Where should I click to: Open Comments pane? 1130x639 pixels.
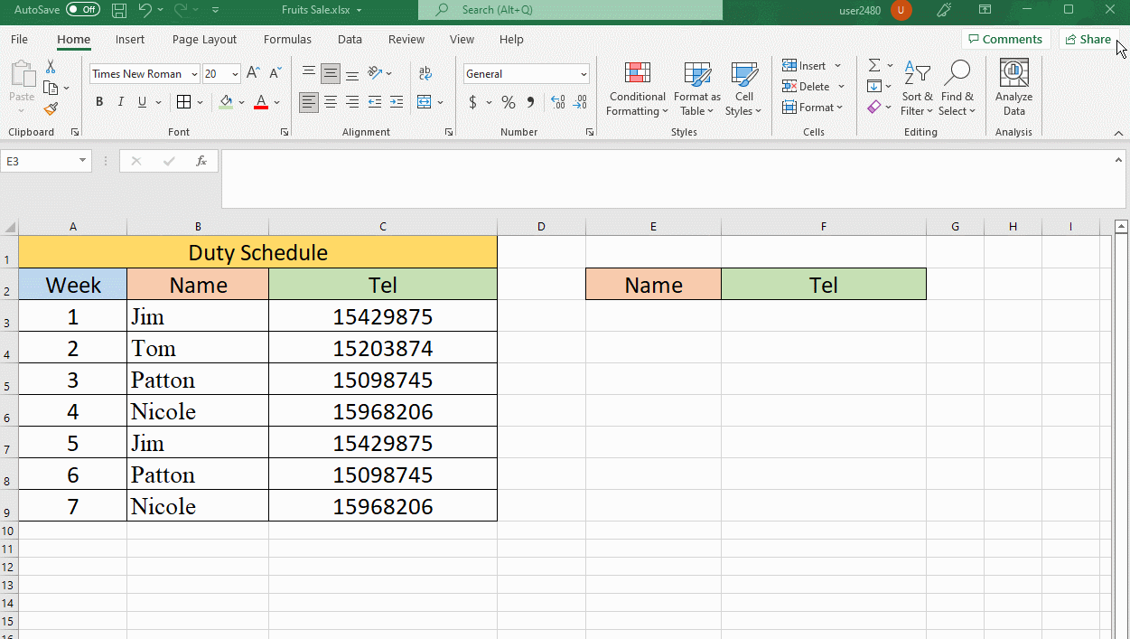point(1005,39)
